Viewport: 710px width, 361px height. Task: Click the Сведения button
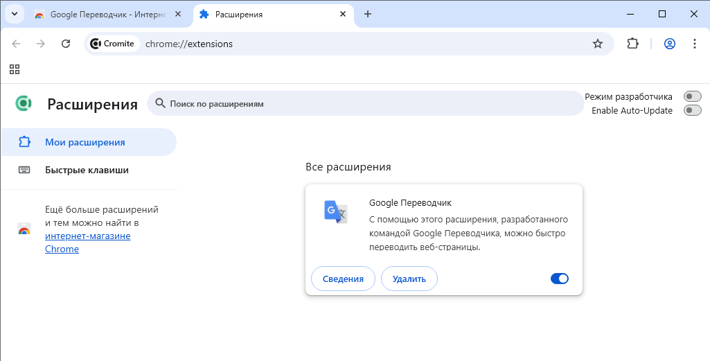click(x=343, y=279)
